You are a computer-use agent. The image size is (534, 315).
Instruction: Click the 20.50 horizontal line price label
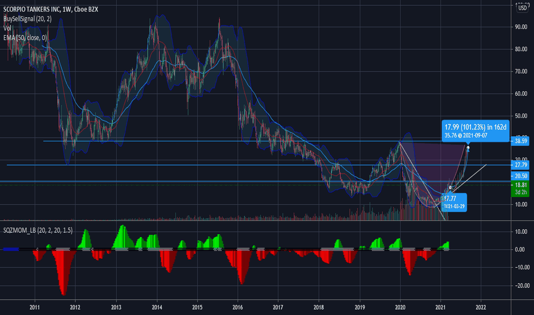[x=520, y=176]
